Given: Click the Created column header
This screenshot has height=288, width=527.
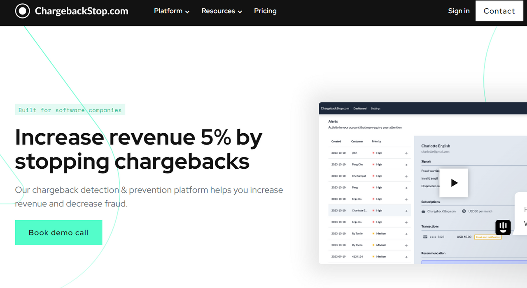Looking at the screenshot, I should click(336, 142).
